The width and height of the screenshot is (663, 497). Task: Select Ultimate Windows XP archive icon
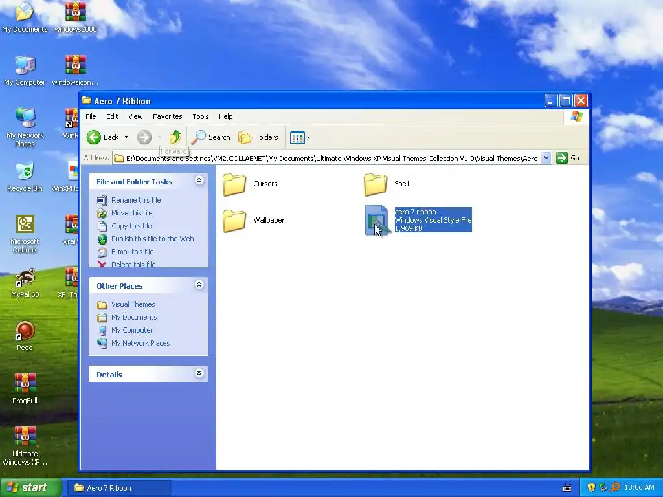pyautogui.click(x=25, y=446)
